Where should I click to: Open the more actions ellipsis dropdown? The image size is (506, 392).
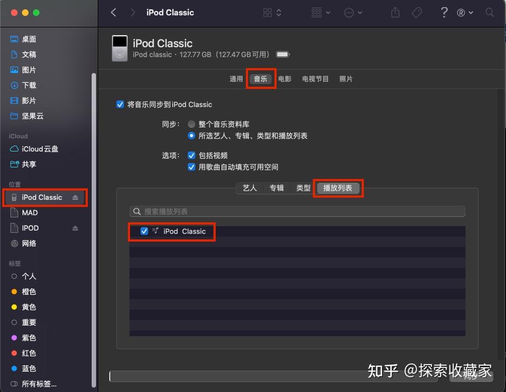[353, 12]
